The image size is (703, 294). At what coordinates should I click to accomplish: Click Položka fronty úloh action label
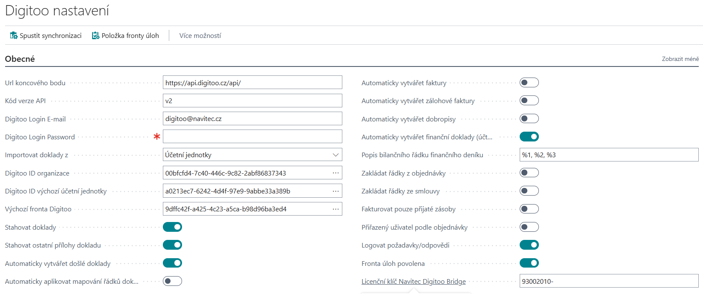[x=130, y=35]
